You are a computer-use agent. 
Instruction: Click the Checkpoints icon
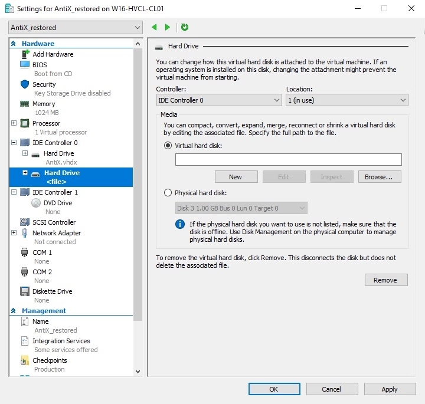25,360
